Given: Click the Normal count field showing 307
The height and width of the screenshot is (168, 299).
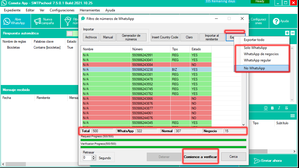Looking at the screenshot, I should (x=185, y=131).
